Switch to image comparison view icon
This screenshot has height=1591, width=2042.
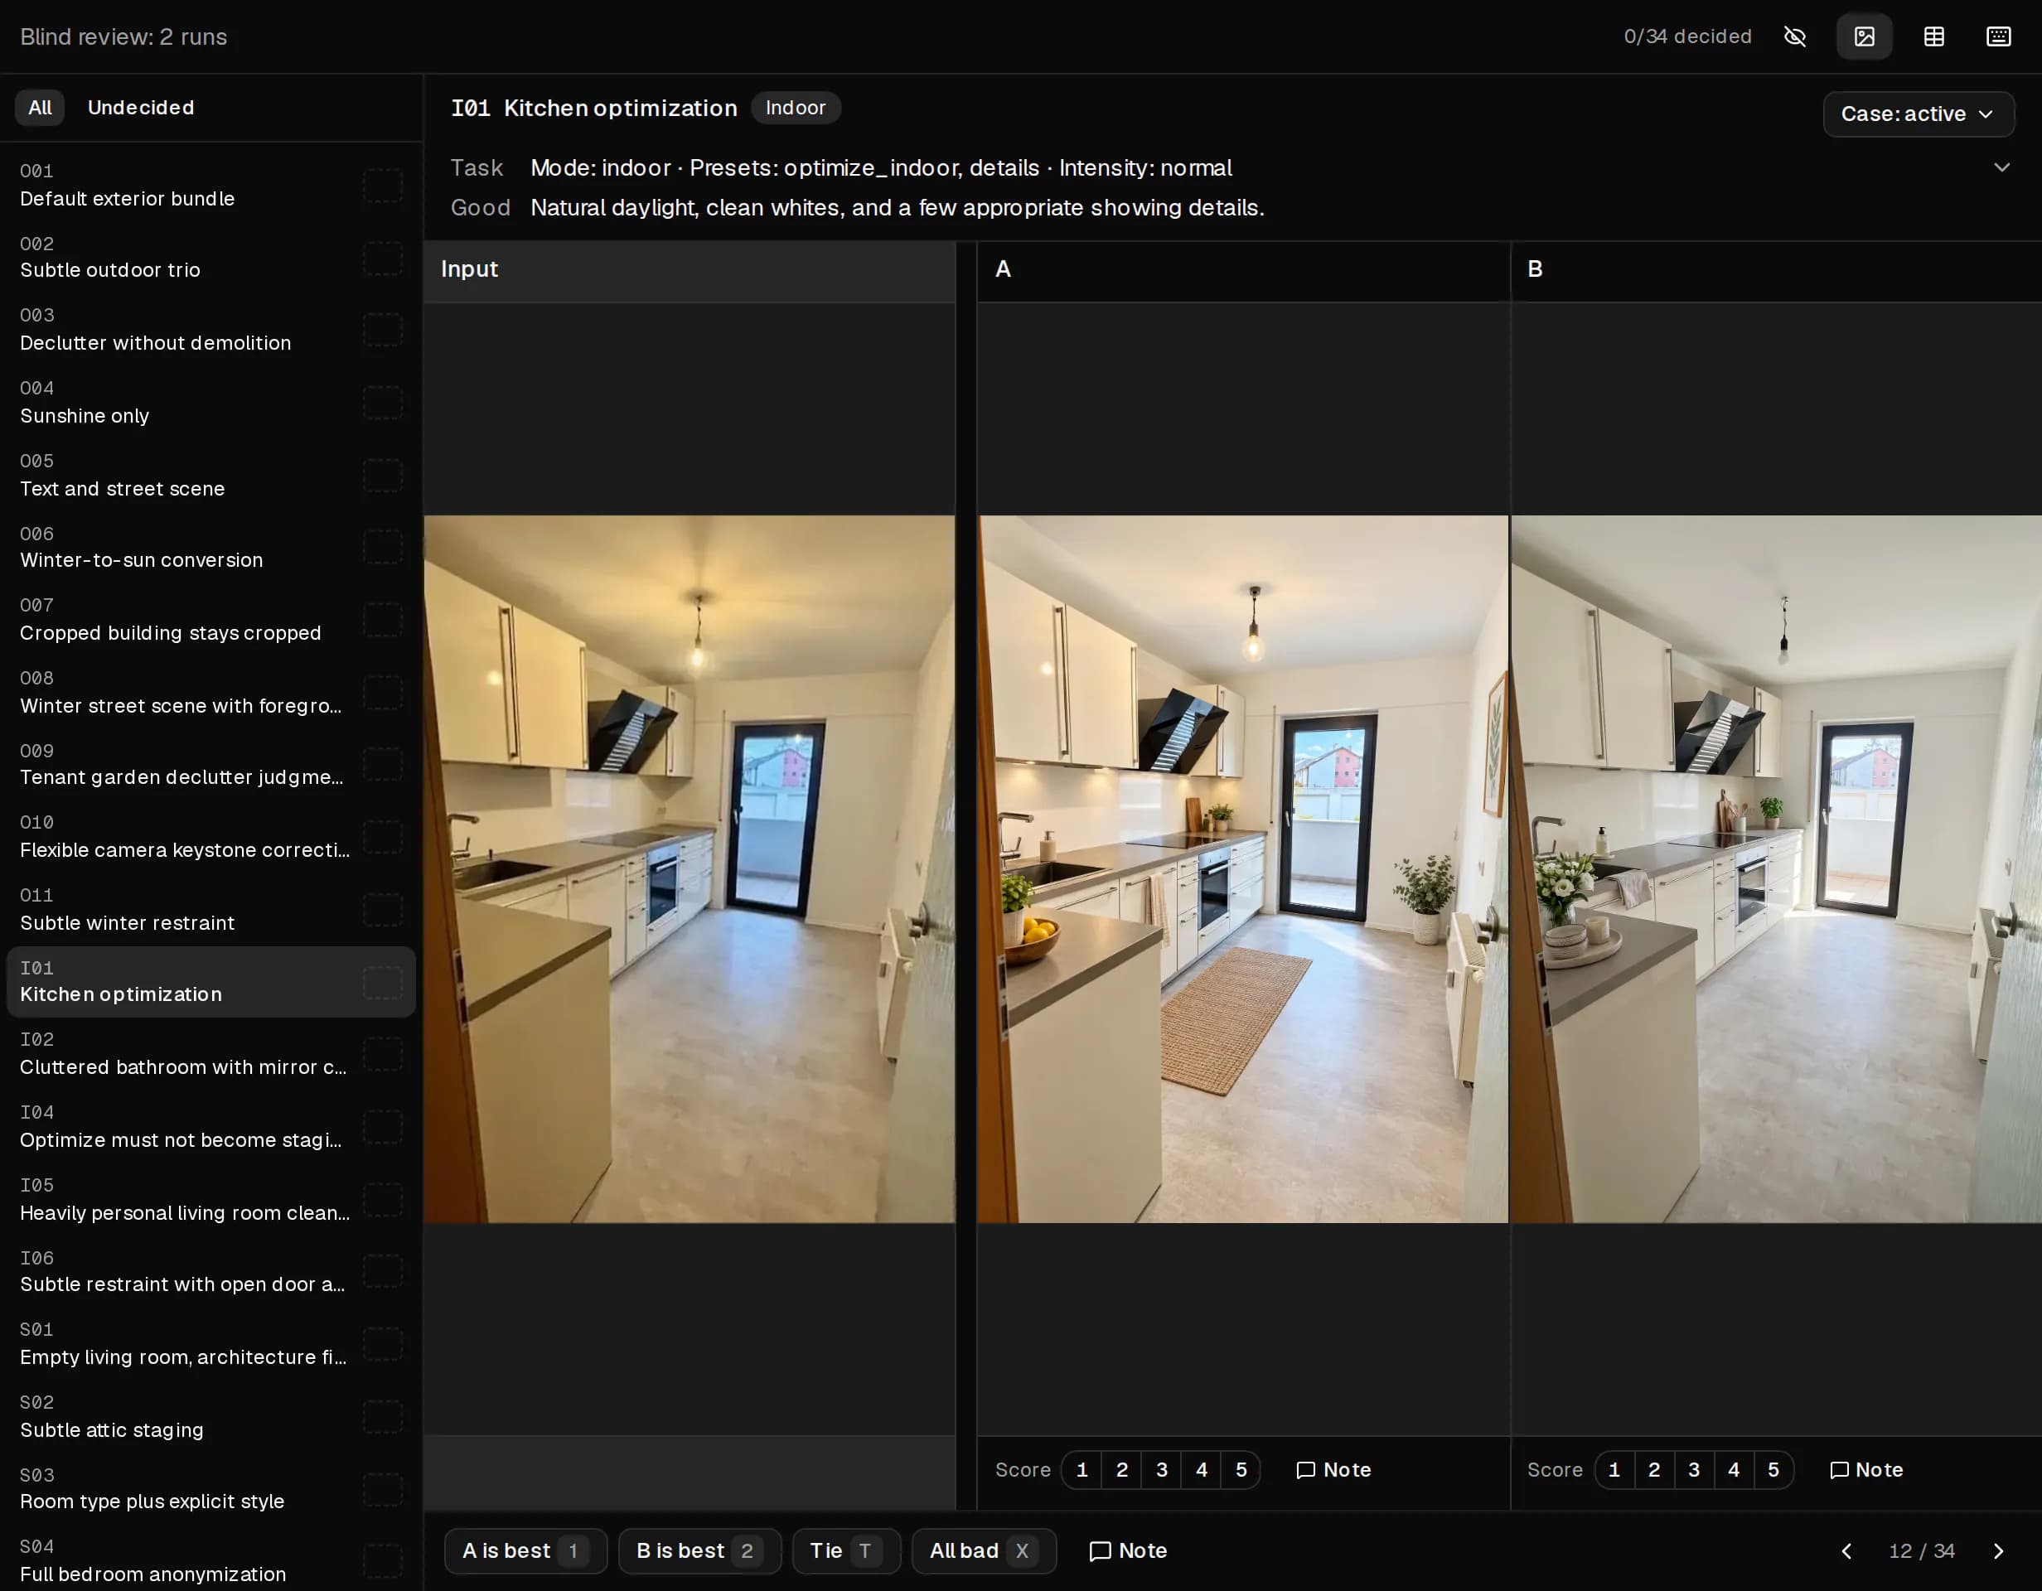(x=1865, y=36)
